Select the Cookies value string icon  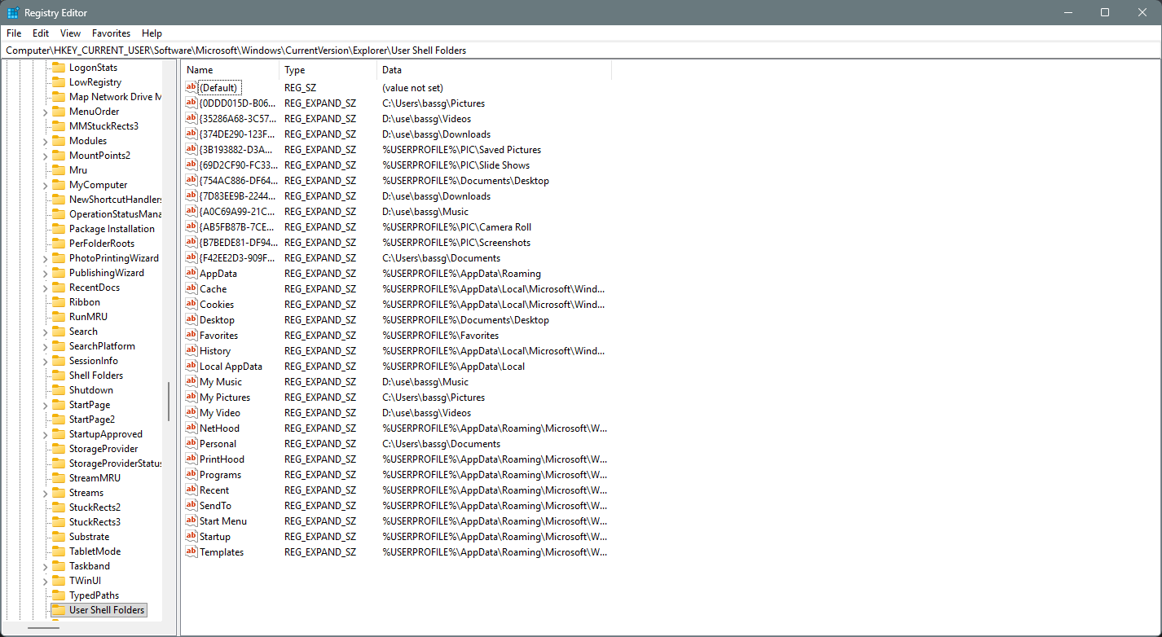[191, 305]
